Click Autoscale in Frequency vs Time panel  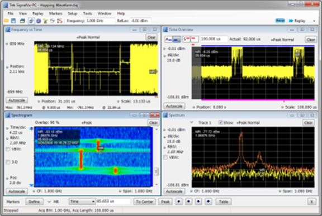point(17,100)
